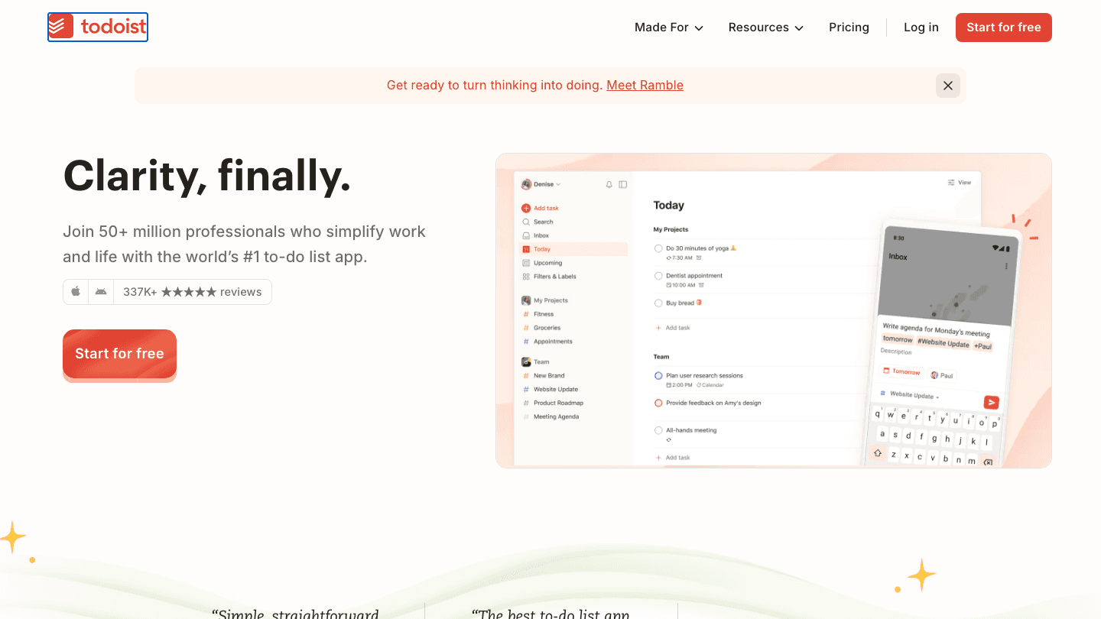Click the notification bell in app preview

609,184
